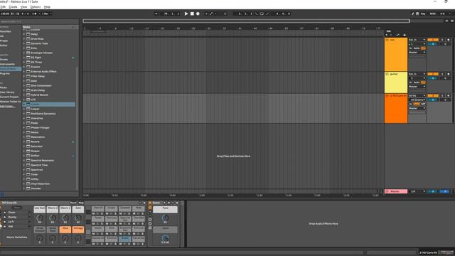
Task: Select the Utility folder icon
Action: 28,179
